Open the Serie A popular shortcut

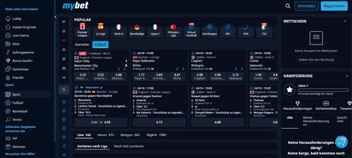click(119, 31)
